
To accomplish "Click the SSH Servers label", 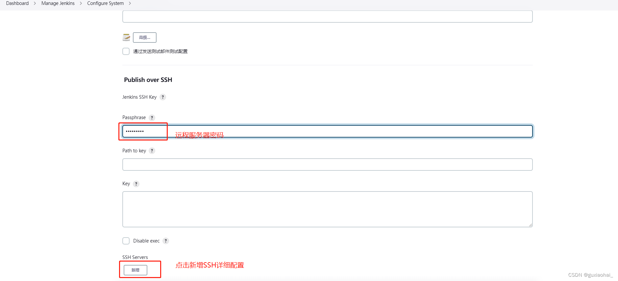I will click(135, 257).
